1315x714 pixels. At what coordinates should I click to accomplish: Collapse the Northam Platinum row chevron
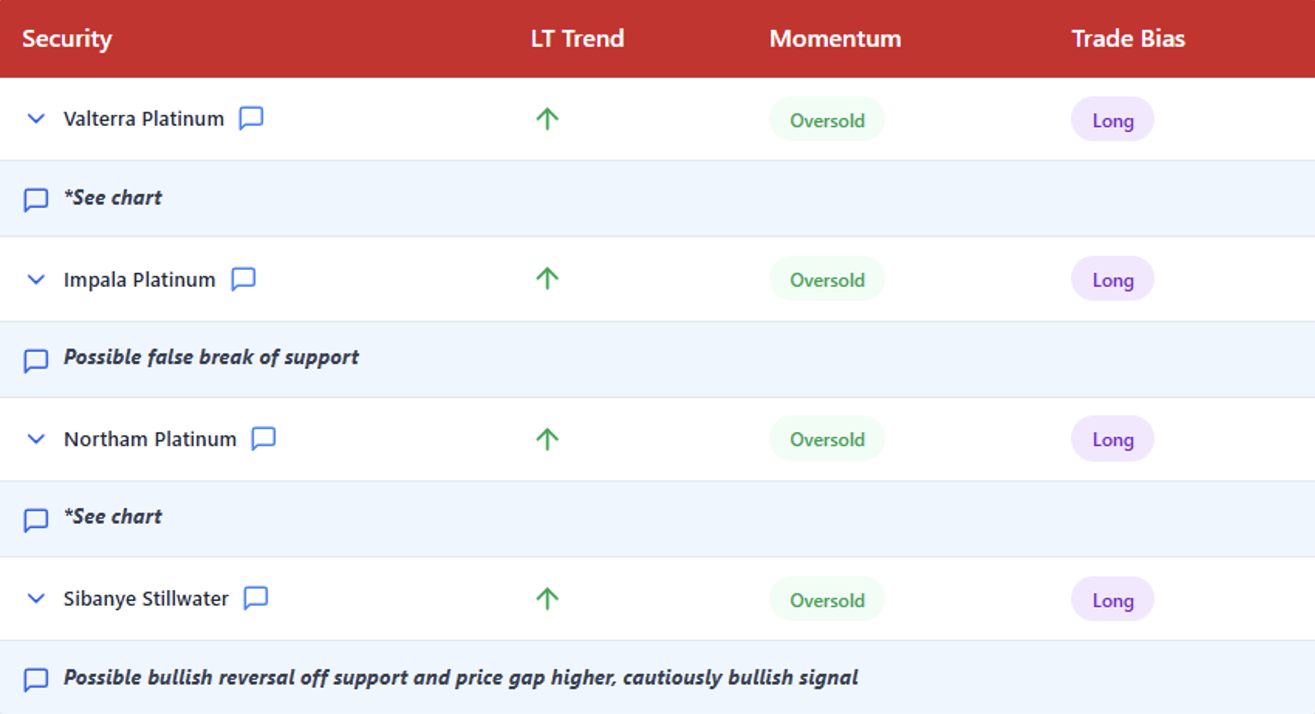(36, 439)
